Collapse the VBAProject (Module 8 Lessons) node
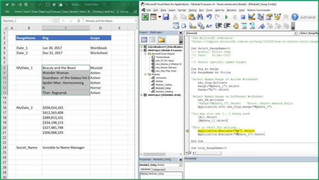Viewport: 319px width, 180px height. [x=142, y=50]
